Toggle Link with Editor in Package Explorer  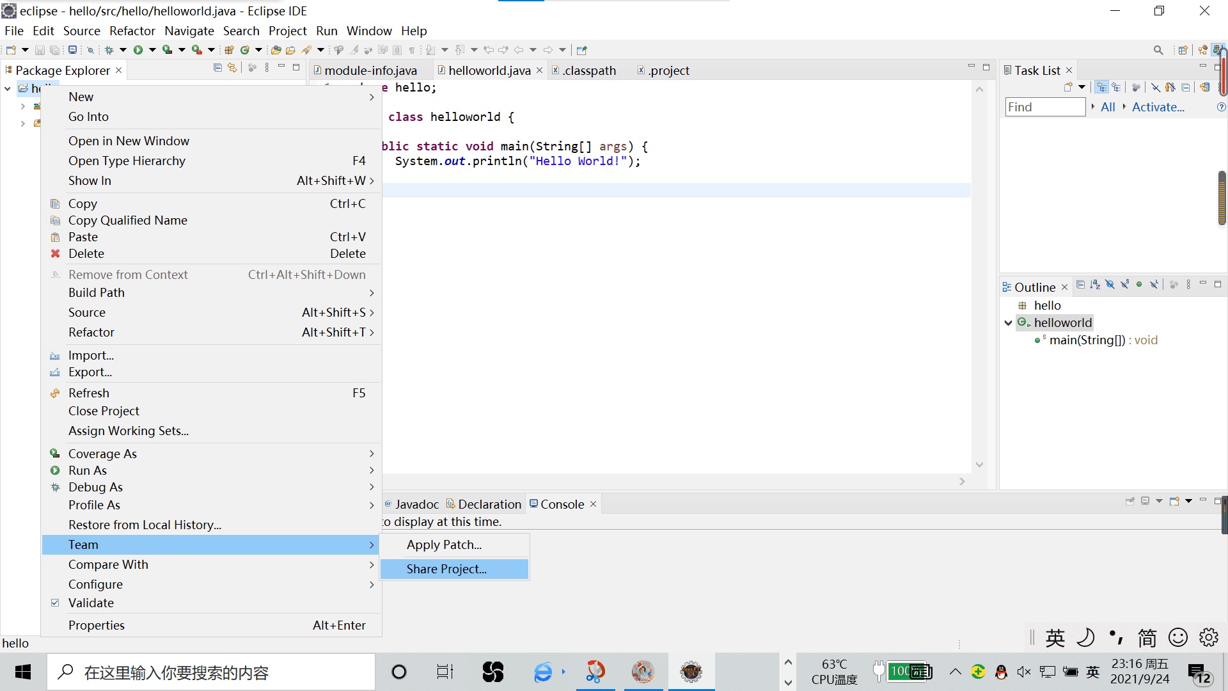232,68
